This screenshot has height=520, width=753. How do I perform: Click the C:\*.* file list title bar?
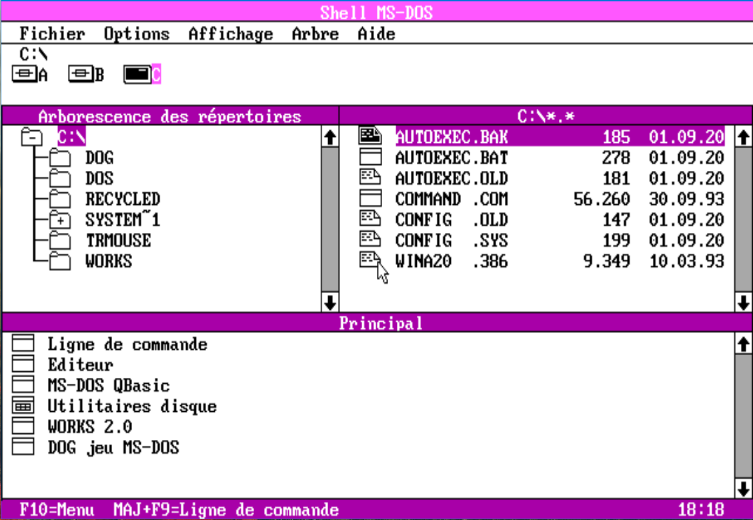pos(546,116)
